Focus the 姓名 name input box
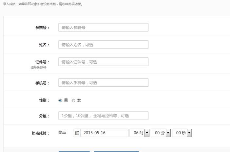The image size is (230, 152). (103, 45)
